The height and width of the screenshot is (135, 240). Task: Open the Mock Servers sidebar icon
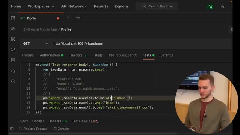coord(13,49)
